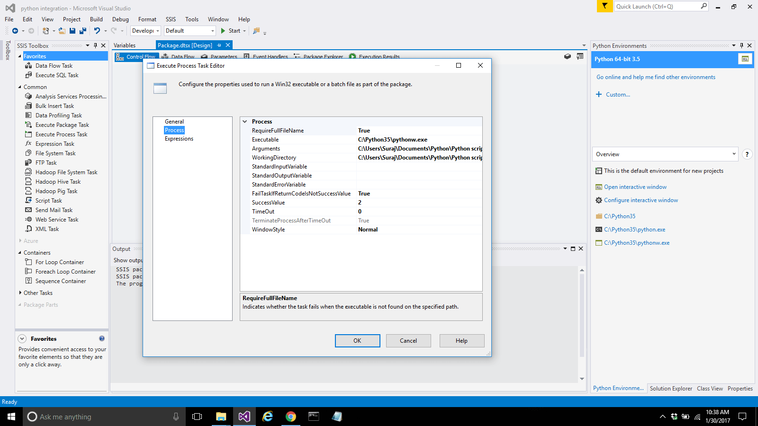Expand the Other Tasks group in toolbox
This screenshot has height=426, width=758.
(20, 293)
